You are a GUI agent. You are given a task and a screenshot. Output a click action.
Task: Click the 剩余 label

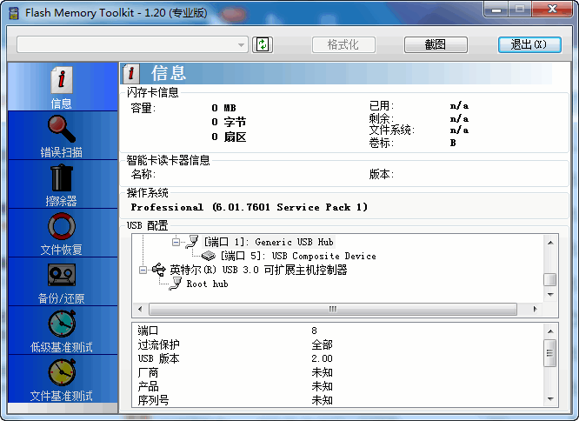coord(382,118)
